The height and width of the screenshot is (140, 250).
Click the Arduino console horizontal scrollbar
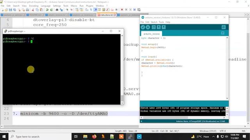click(165, 117)
